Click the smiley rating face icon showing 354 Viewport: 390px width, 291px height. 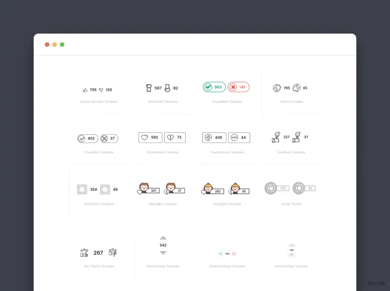coord(82,189)
